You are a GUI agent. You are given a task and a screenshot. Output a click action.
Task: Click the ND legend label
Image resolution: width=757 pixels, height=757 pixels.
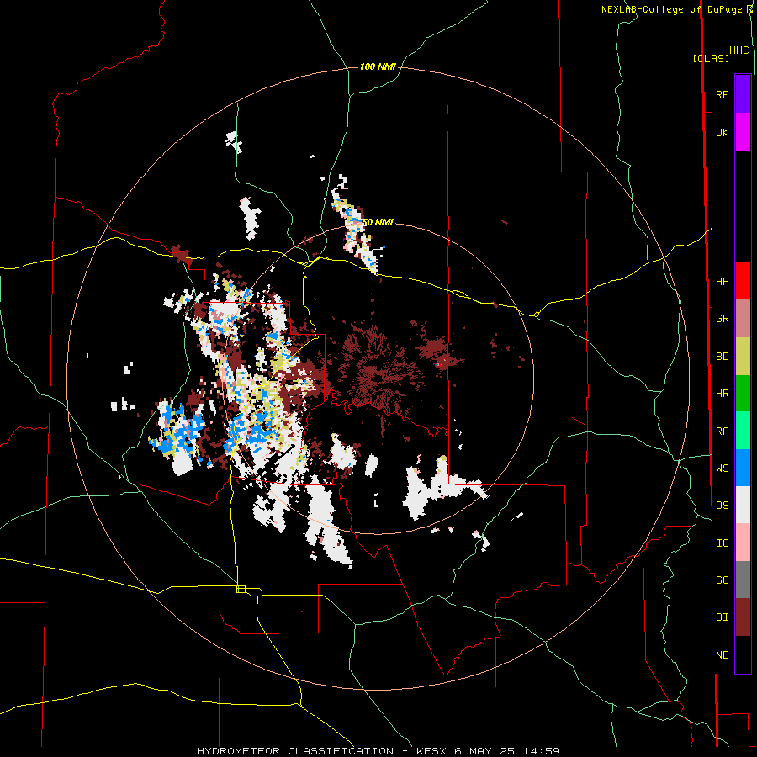click(x=722, y=655)
